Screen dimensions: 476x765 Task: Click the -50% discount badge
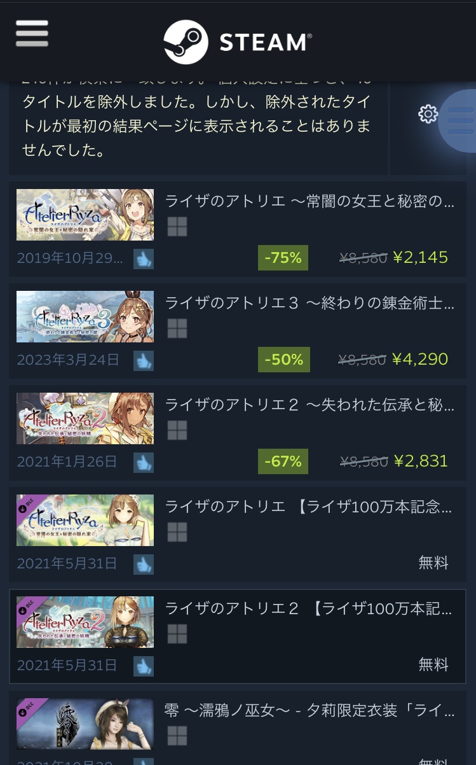[x=283, y=360]
